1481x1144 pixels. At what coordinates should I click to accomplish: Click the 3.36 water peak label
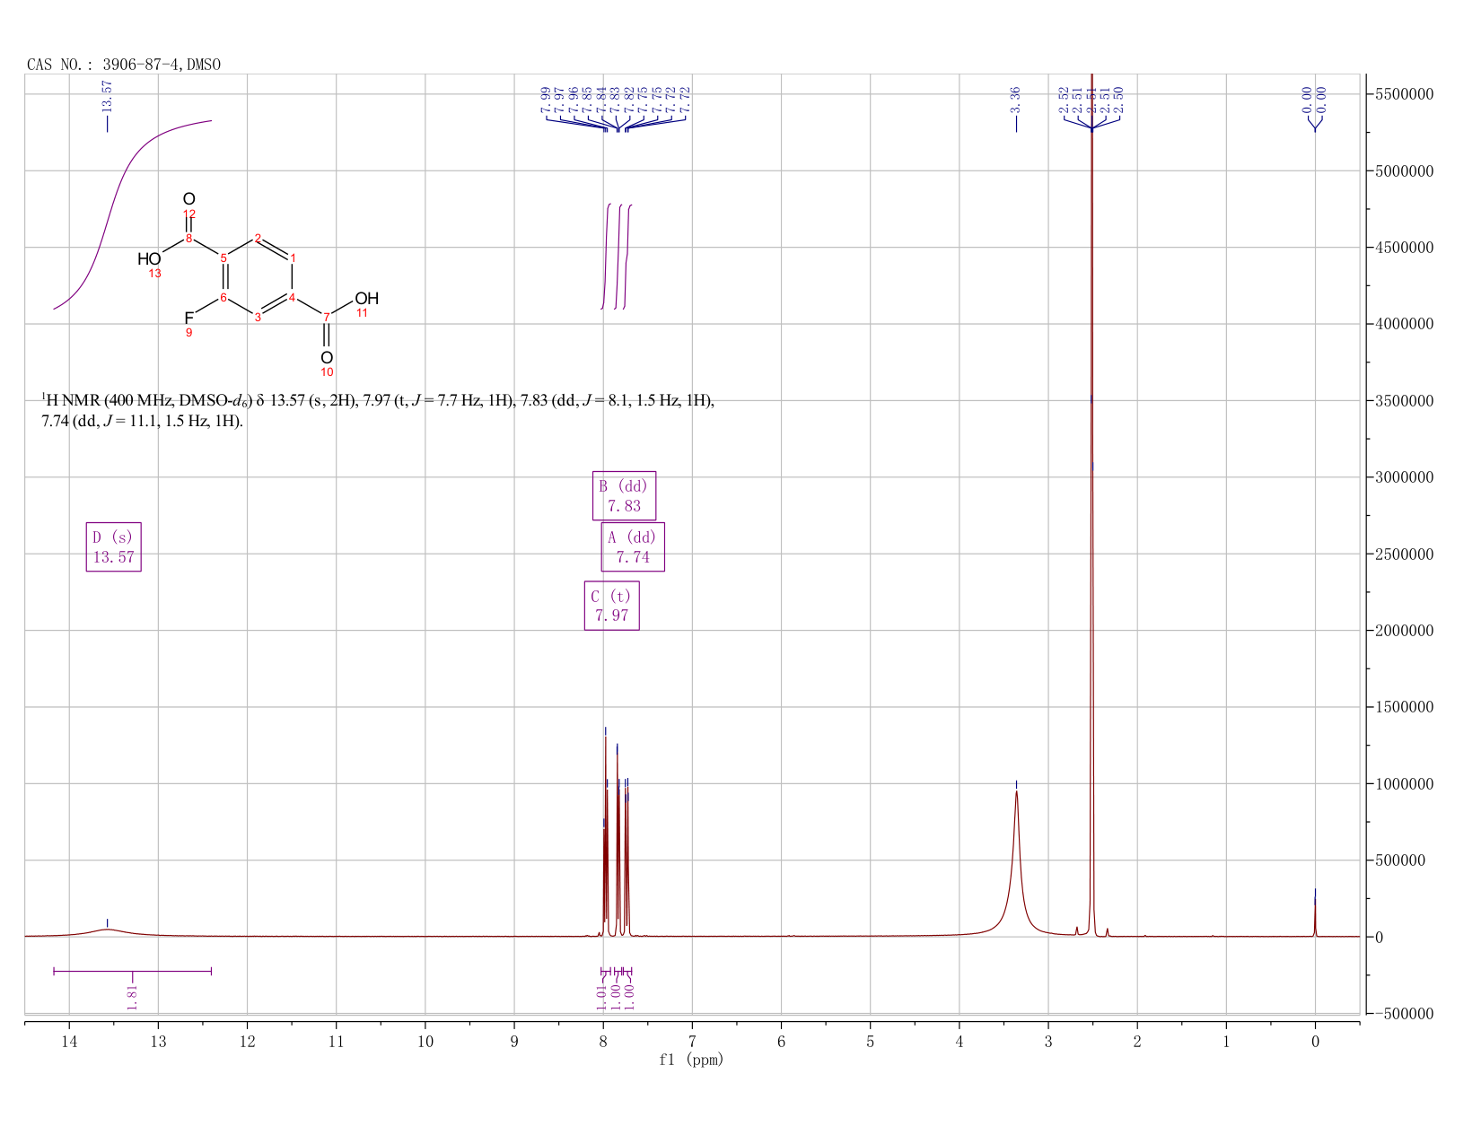(x=1015, y=99)
